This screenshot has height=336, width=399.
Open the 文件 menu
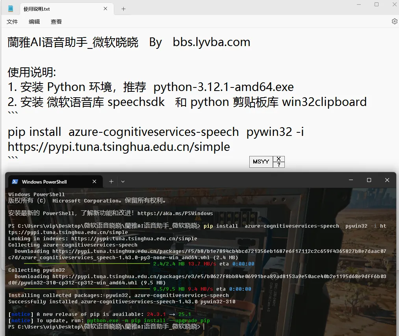point(12,22)
